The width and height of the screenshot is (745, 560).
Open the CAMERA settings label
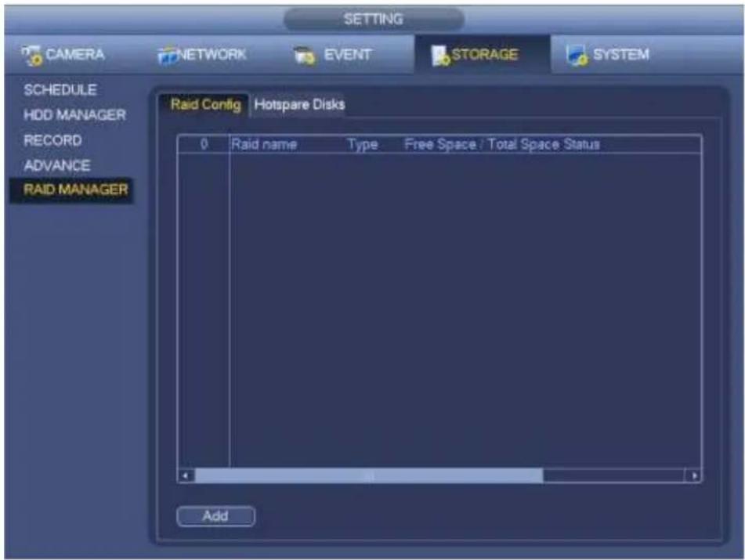75,54
